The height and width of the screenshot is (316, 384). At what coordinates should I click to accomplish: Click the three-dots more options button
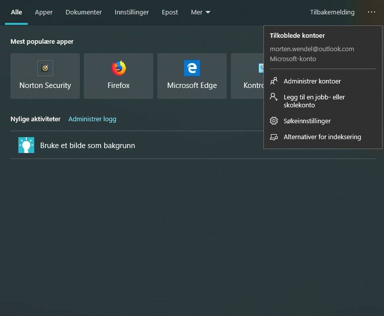372,12
